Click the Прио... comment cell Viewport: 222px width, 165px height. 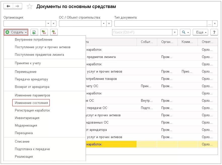click(x=187, y=71)
